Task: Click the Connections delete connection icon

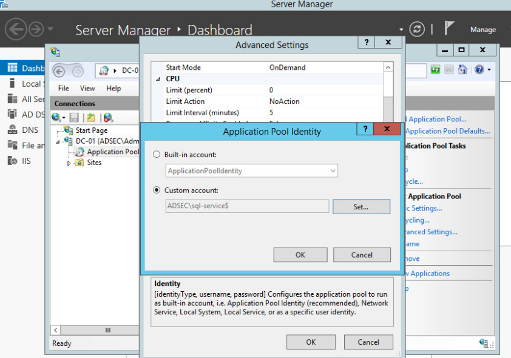Action: point(108,118)
